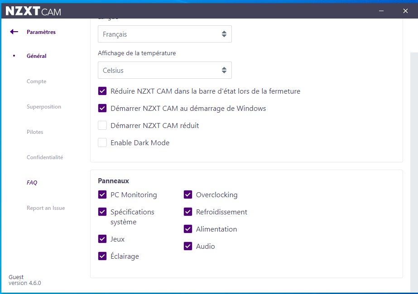Minimize the NZXT CAM window
This screenshot has height=294, width=418.
click(x=381, y=11)
